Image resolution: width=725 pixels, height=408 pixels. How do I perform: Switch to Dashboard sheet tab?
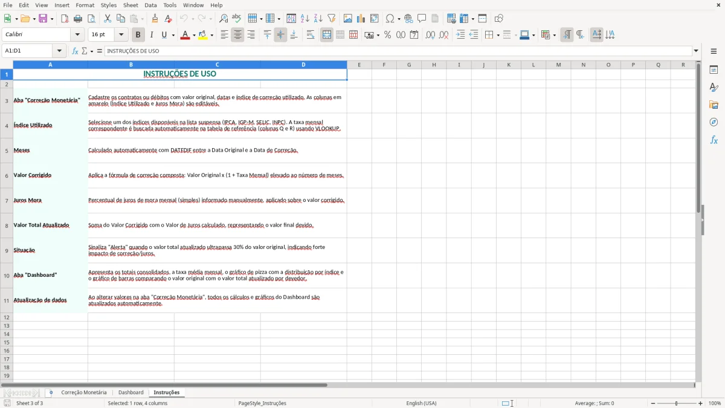coord(131,392)
